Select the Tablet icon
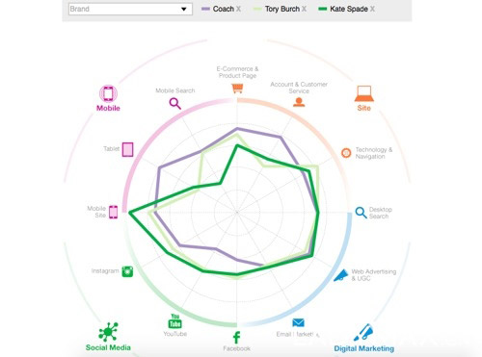 (127, 149)
